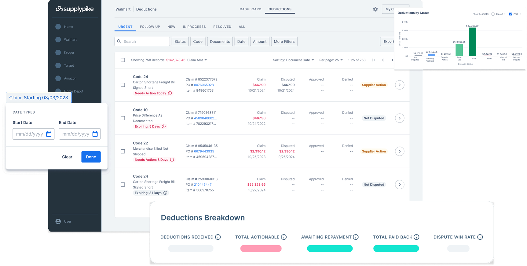The image size is (527, 266).
Task: Switch to the Resolved tab
Action: click(x=222, y=27)
